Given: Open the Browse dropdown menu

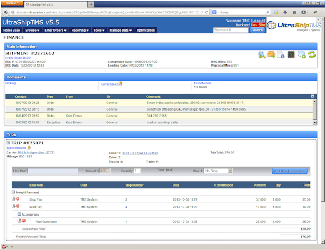Looking at the screenshot, I should pos(32,30).
